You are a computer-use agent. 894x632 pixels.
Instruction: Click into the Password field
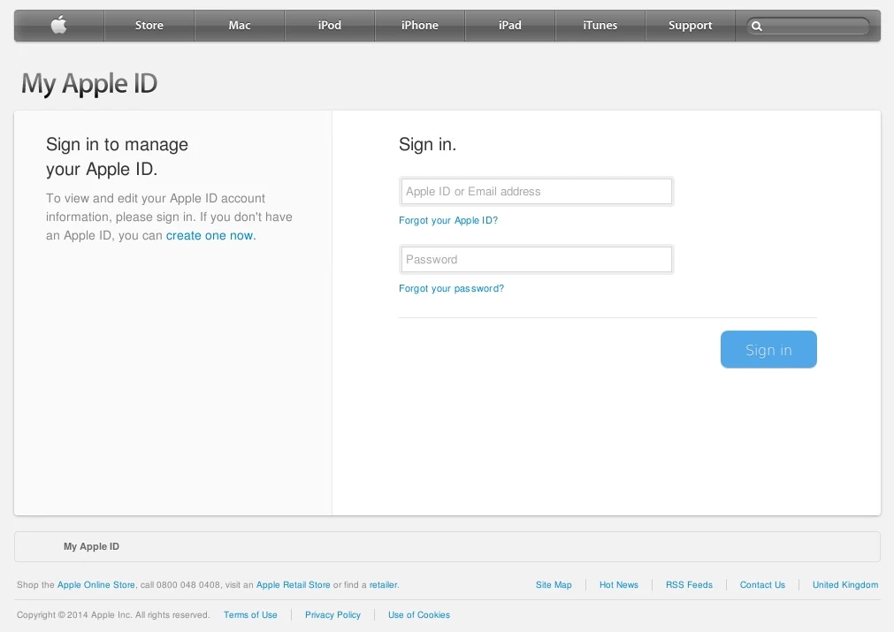tap(536, 259)
